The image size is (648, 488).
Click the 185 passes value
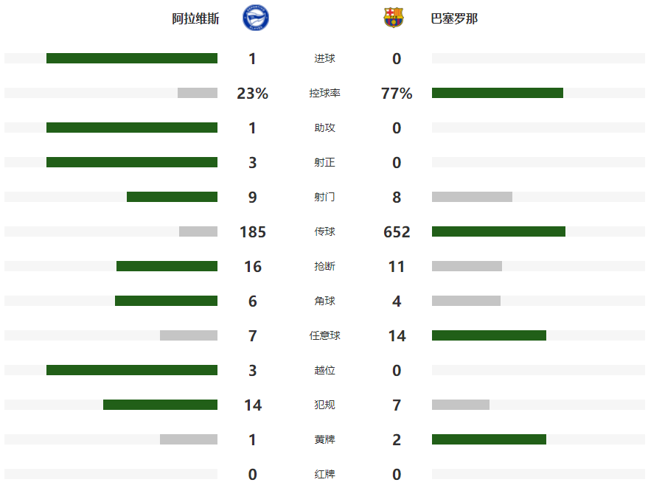(253, 231)
